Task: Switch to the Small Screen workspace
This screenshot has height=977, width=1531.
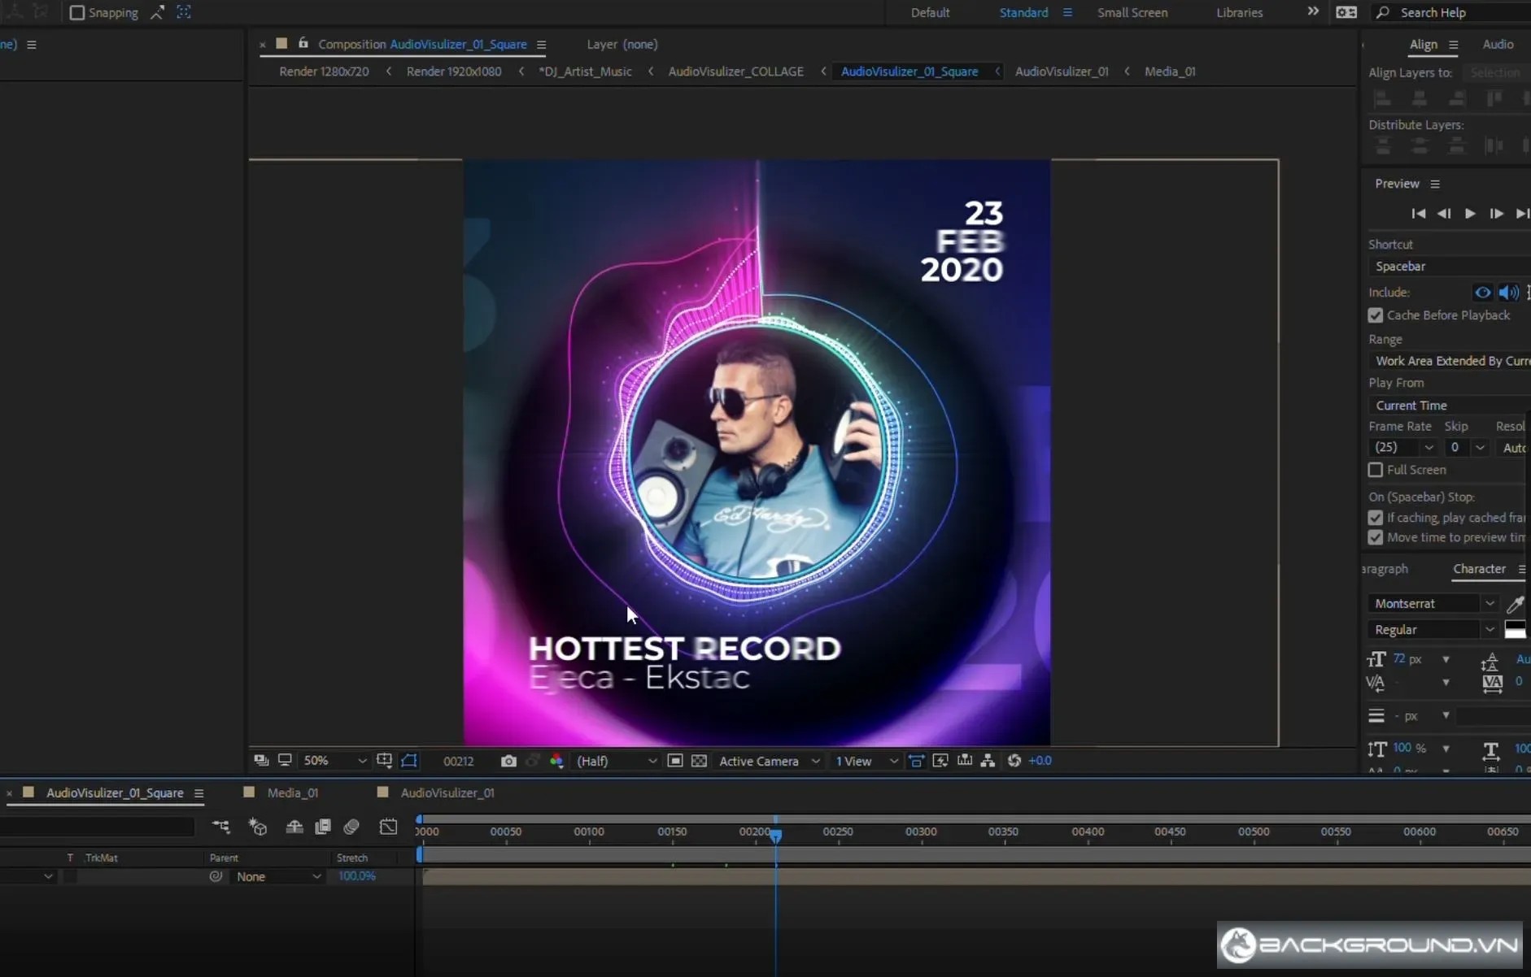Action: coord(1132,12)
